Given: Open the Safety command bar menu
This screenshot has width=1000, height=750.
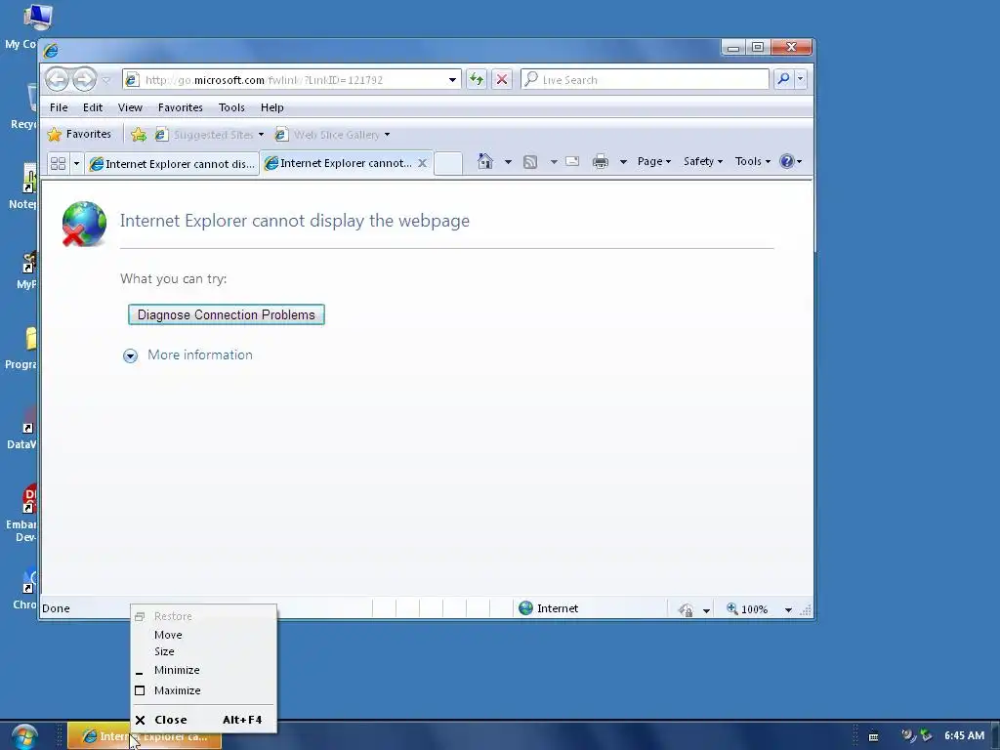Looking at the screenshot, I should (x=703, y=161).
